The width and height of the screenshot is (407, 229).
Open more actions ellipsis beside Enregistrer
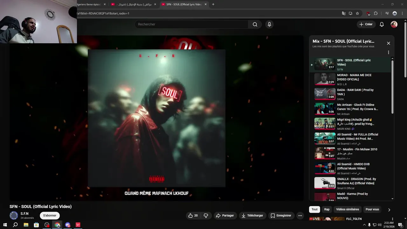[x=300, y=216]
